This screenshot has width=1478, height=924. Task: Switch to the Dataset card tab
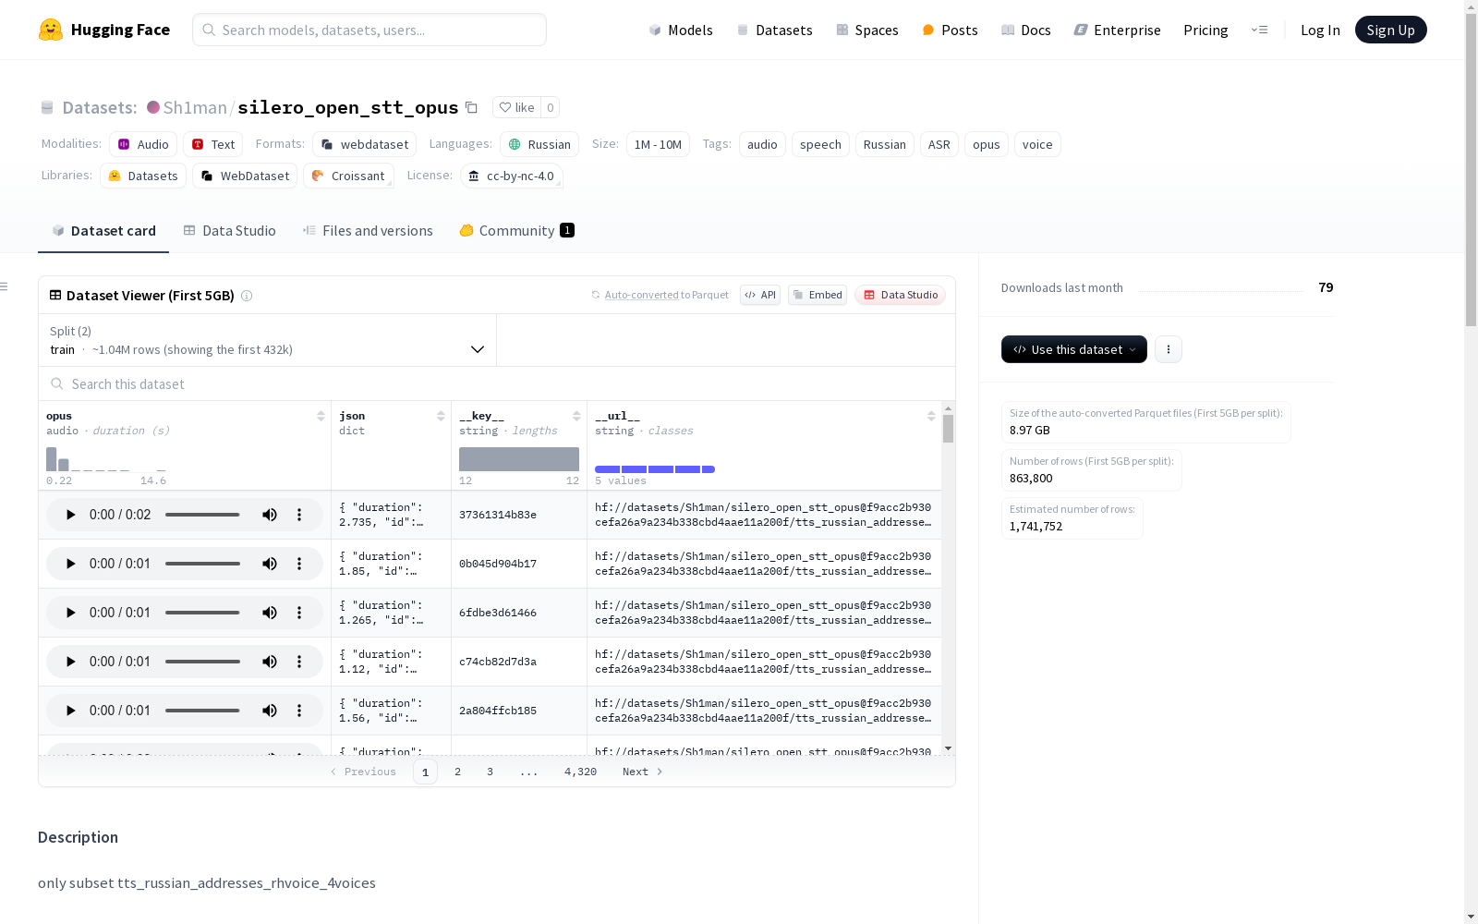coord(103,231)
